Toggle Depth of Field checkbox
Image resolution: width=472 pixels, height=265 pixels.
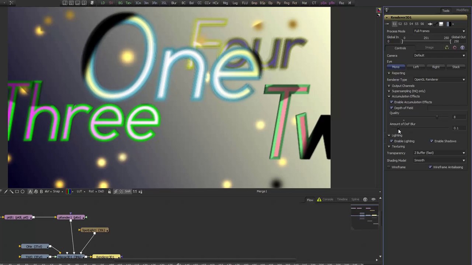tap(392, 108)
